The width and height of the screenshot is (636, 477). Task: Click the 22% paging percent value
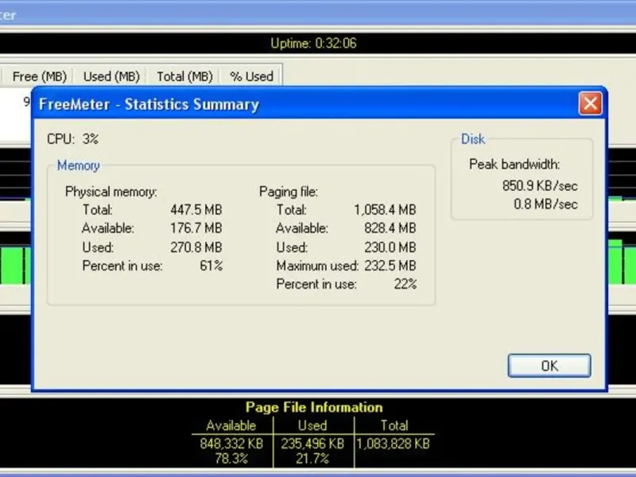click(405, 284)
